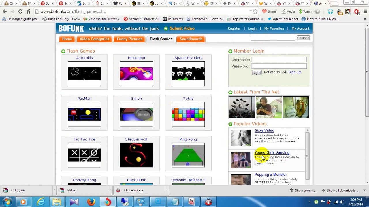This screenshot has height=207, width=369.
Task: Open the Ping Pong game thumbnail
Action: (x=188, y=155)
